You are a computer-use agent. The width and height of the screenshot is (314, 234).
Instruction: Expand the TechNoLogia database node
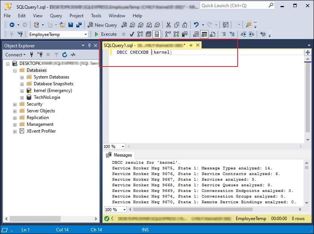coord(22,98)
